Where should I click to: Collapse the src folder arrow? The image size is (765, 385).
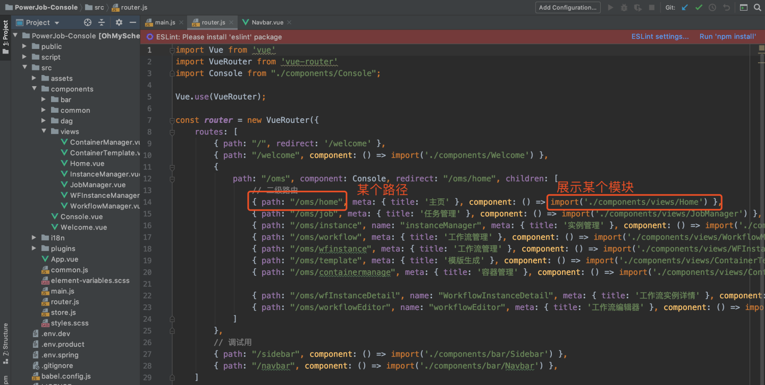[24, 68]
